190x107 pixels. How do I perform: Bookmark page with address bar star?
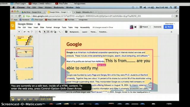[172, 16]
